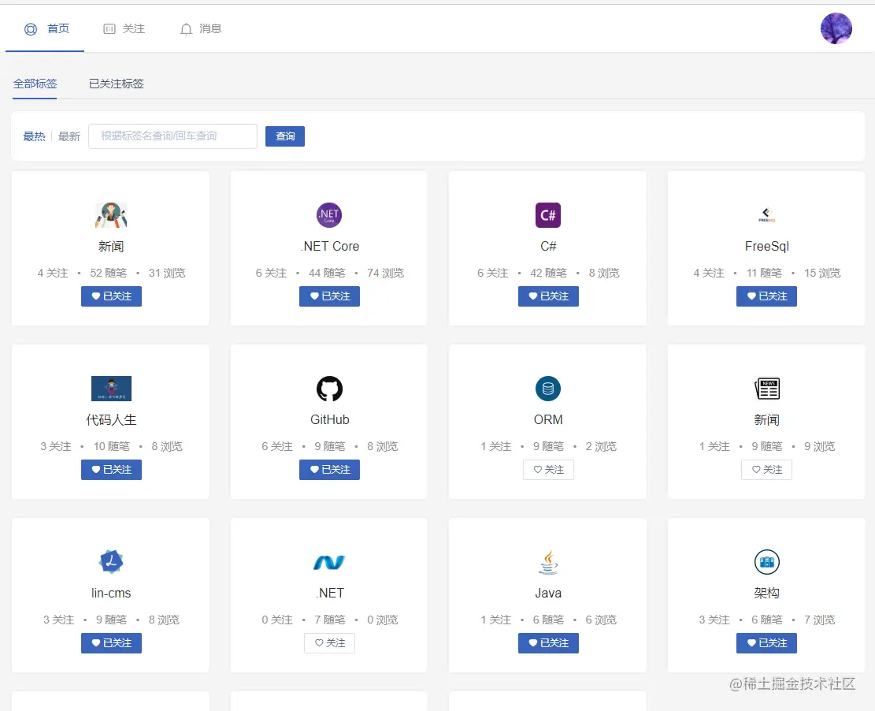Click the C# tag title
The width and height of the screenshot is (875, 711).
pos(548,246)
